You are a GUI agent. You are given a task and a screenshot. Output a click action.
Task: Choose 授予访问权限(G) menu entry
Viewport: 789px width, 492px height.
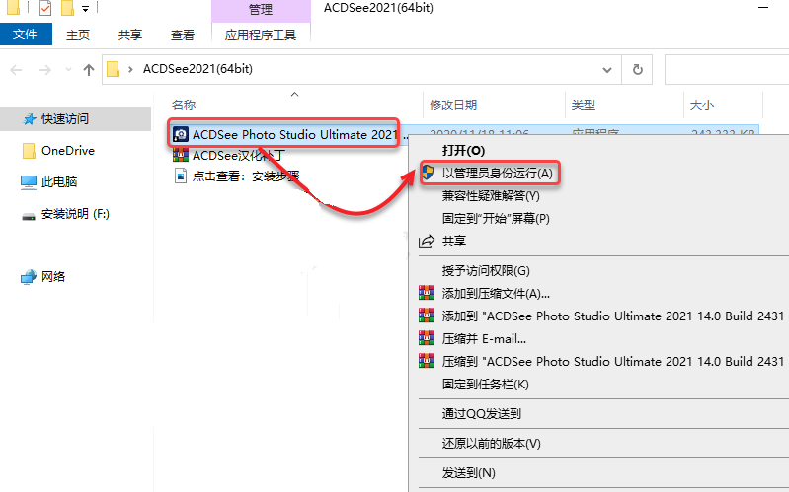(x=486, y=271)
